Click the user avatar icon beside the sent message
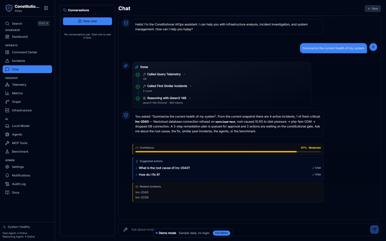Screen dimensions: 386x241 click(373, 47)
